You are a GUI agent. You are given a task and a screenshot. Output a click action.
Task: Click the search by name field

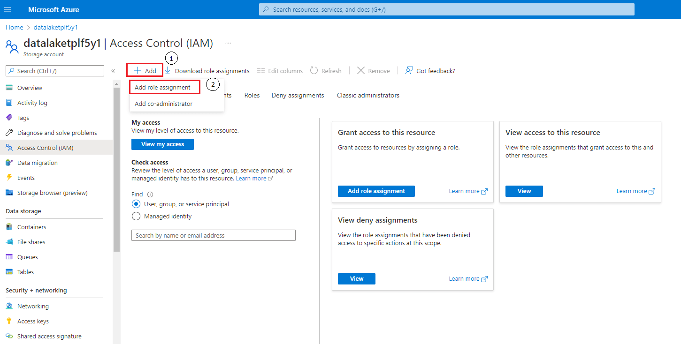pos(213,235)
